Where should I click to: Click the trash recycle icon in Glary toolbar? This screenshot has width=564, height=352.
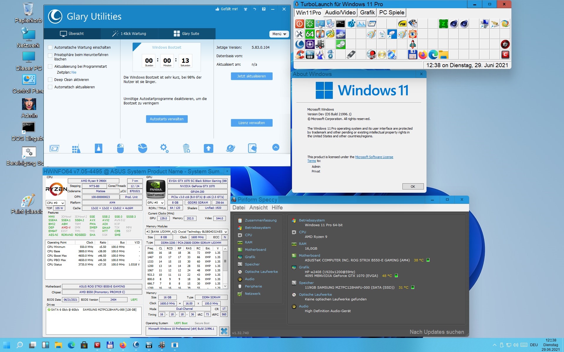[186, 148]
